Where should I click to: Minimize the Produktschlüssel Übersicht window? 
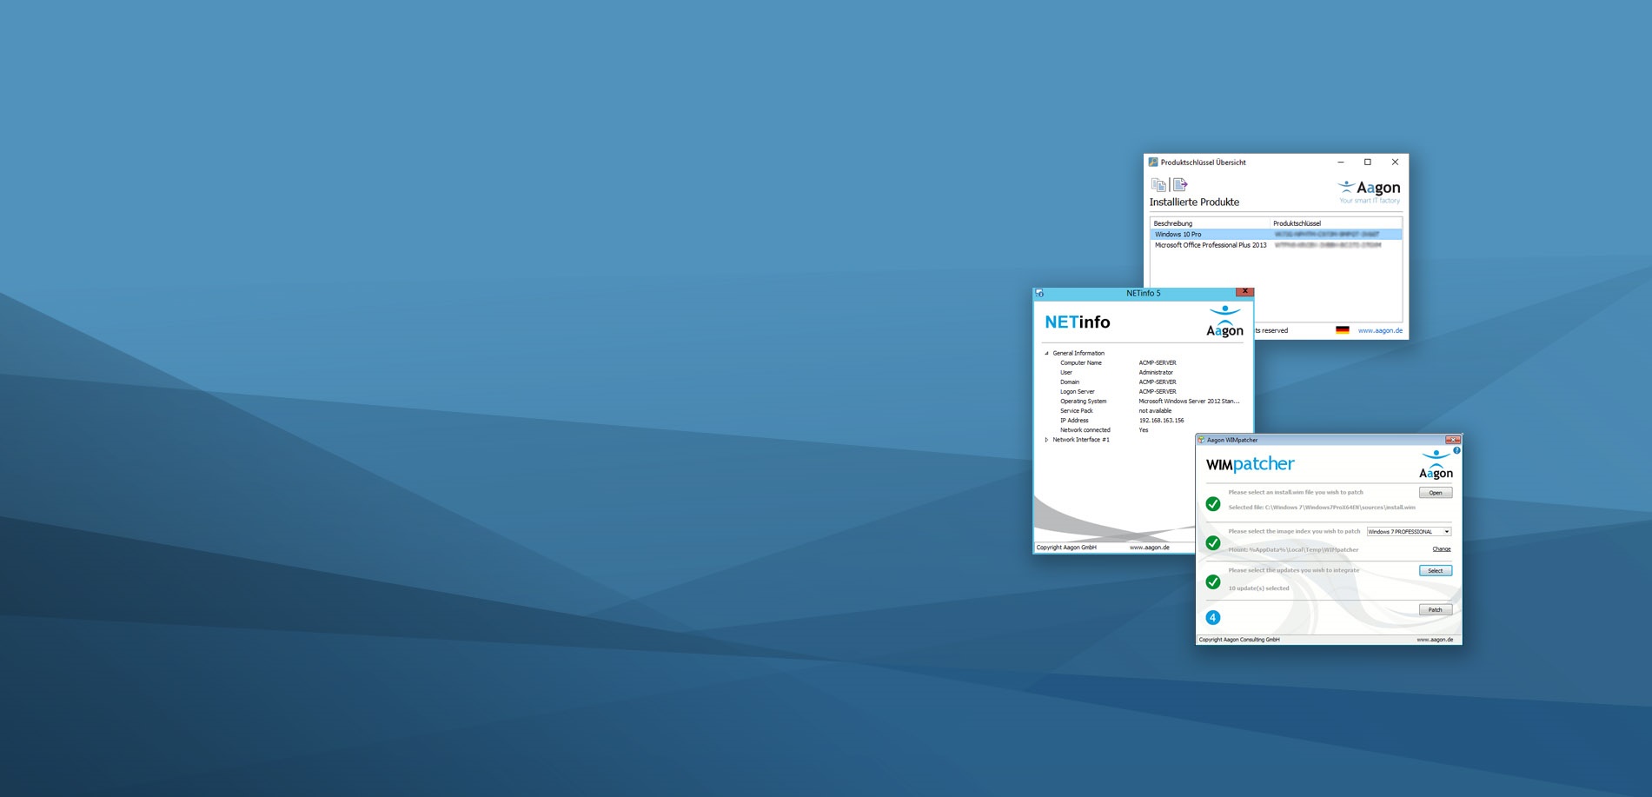click(x=1341, y=162)
